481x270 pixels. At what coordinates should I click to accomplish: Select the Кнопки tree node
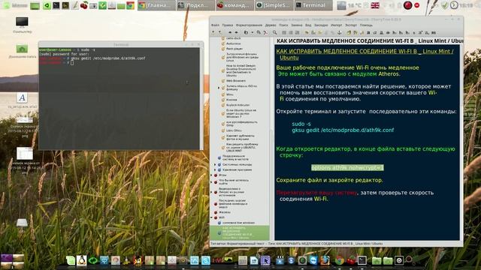[231, 100]
